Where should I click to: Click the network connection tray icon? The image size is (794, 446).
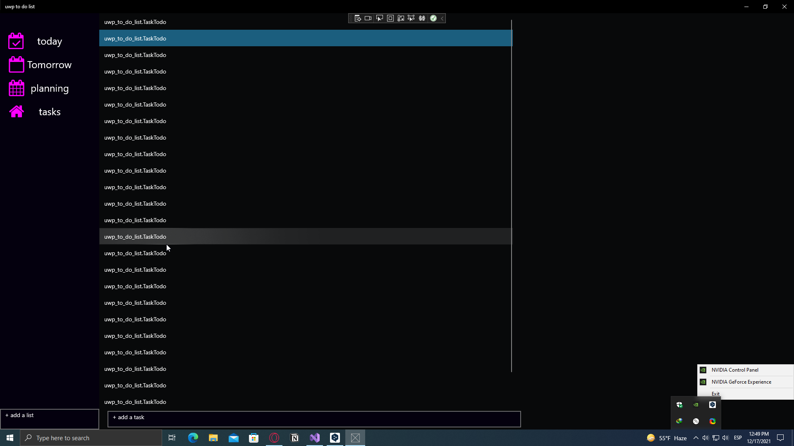[716, 438]
